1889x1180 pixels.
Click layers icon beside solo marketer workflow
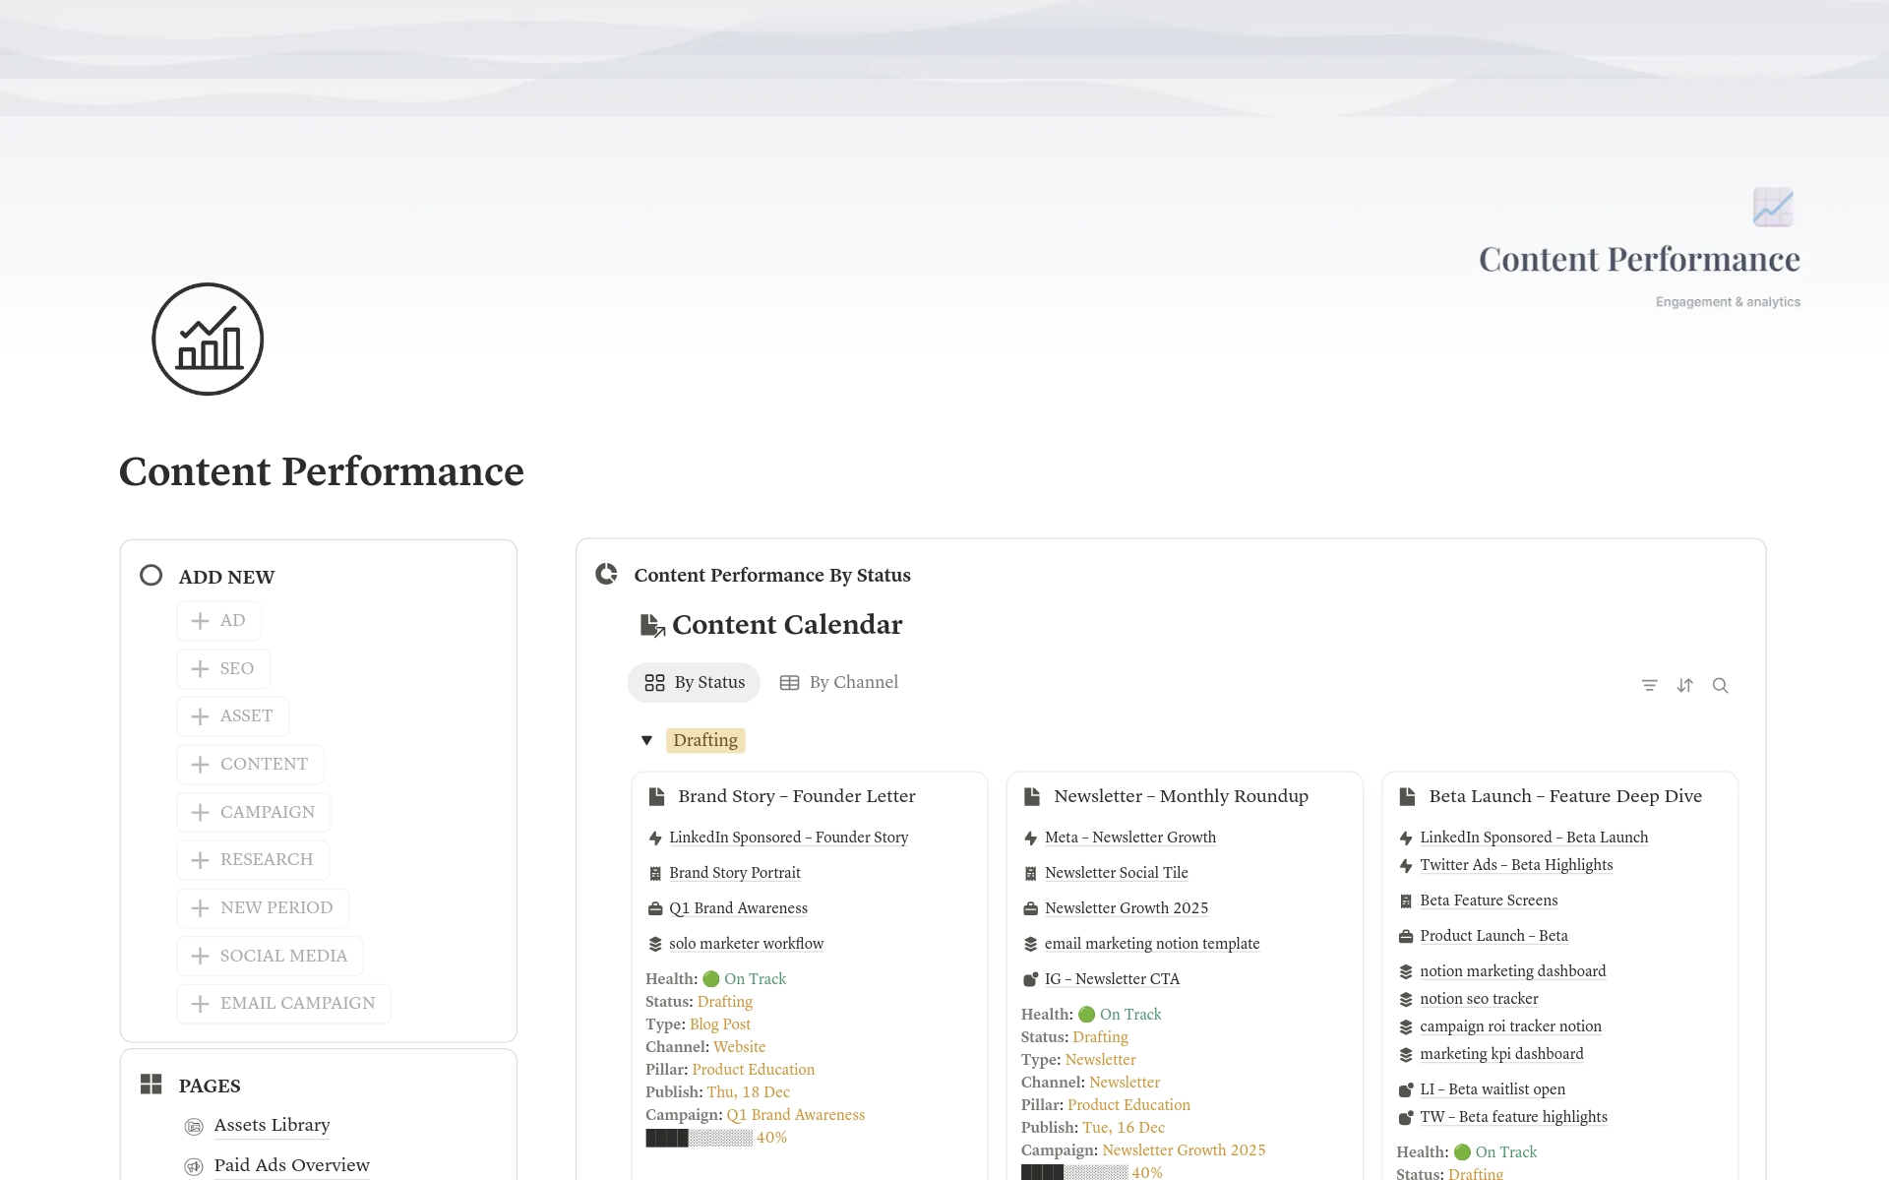pyautogui.click(x=655, y=945)
